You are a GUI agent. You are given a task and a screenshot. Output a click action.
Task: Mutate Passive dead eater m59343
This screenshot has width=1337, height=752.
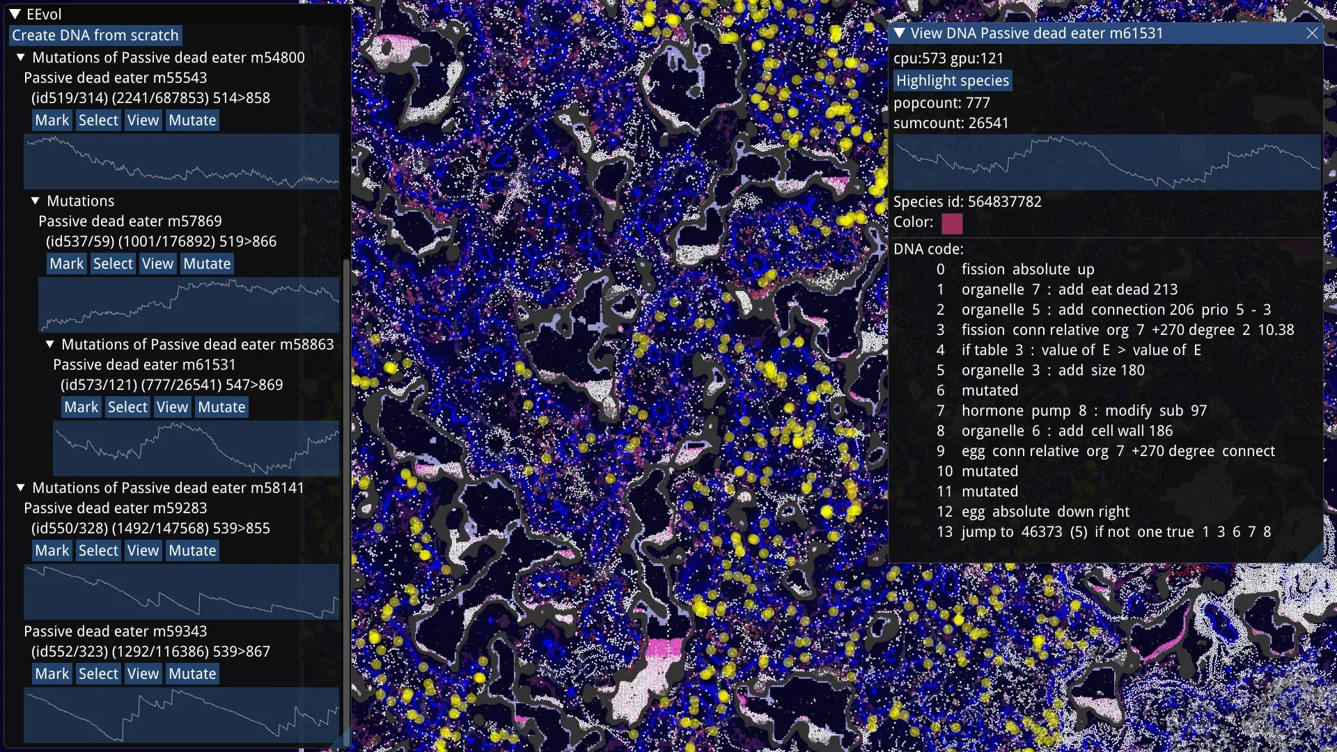tap(192, 674)
